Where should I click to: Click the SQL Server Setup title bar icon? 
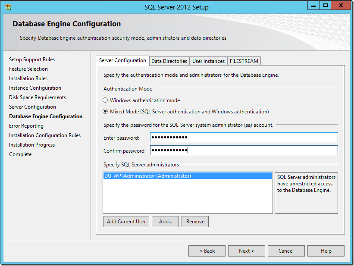click(8, 7)
